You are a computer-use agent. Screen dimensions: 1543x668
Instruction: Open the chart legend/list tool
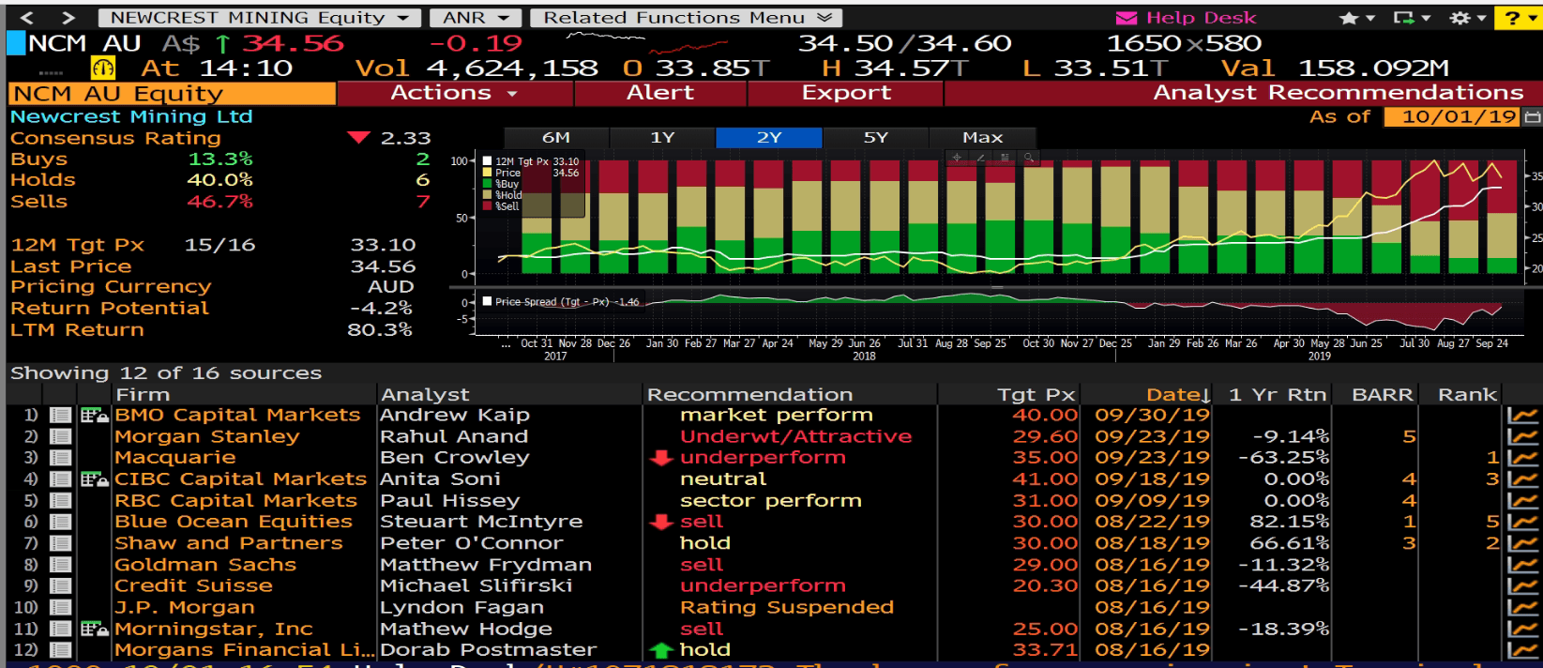1005,158
